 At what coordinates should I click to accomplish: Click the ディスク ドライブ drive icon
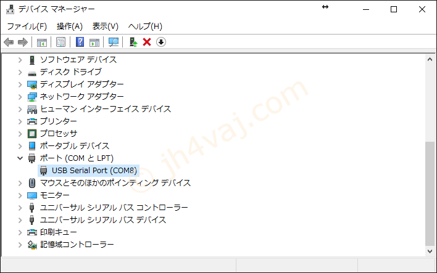click(32, 73)
